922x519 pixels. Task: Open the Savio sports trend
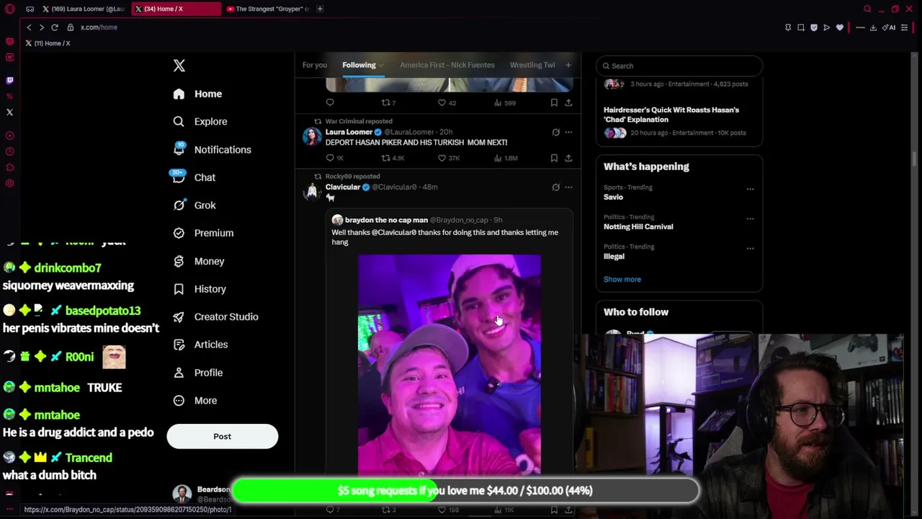pyautogui.click(x=614, y=197)
